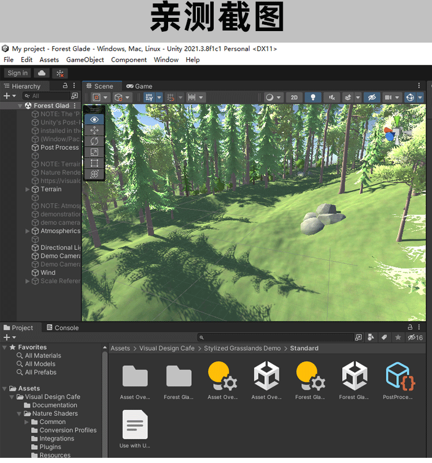
Task: Click the Gizmos globe icon
Action: click(x=410, y=97)
